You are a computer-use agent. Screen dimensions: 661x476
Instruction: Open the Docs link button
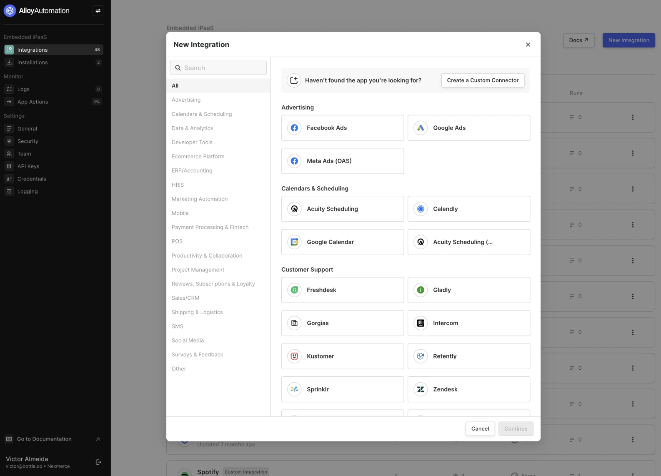click(579, 40)
